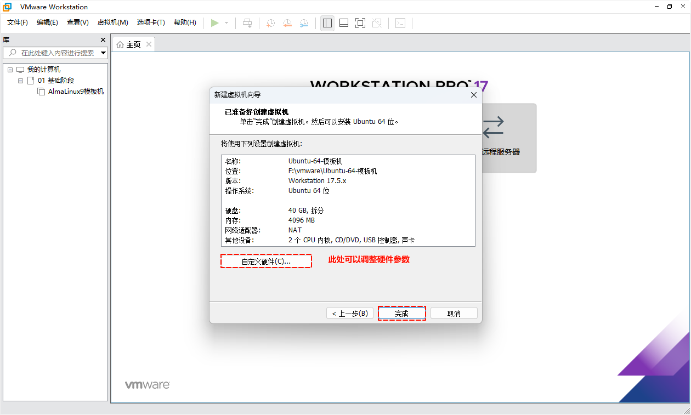Open the power options dropdown arrow
691x415 pixels.
(x=226, y=23)
